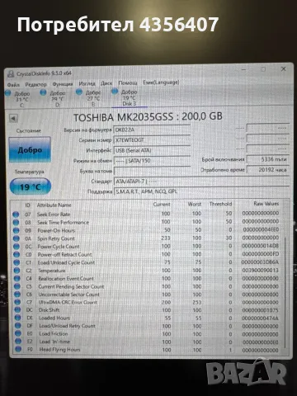Click the power on count value 5336
Screen dimensions: 297x396
[268, 159]
